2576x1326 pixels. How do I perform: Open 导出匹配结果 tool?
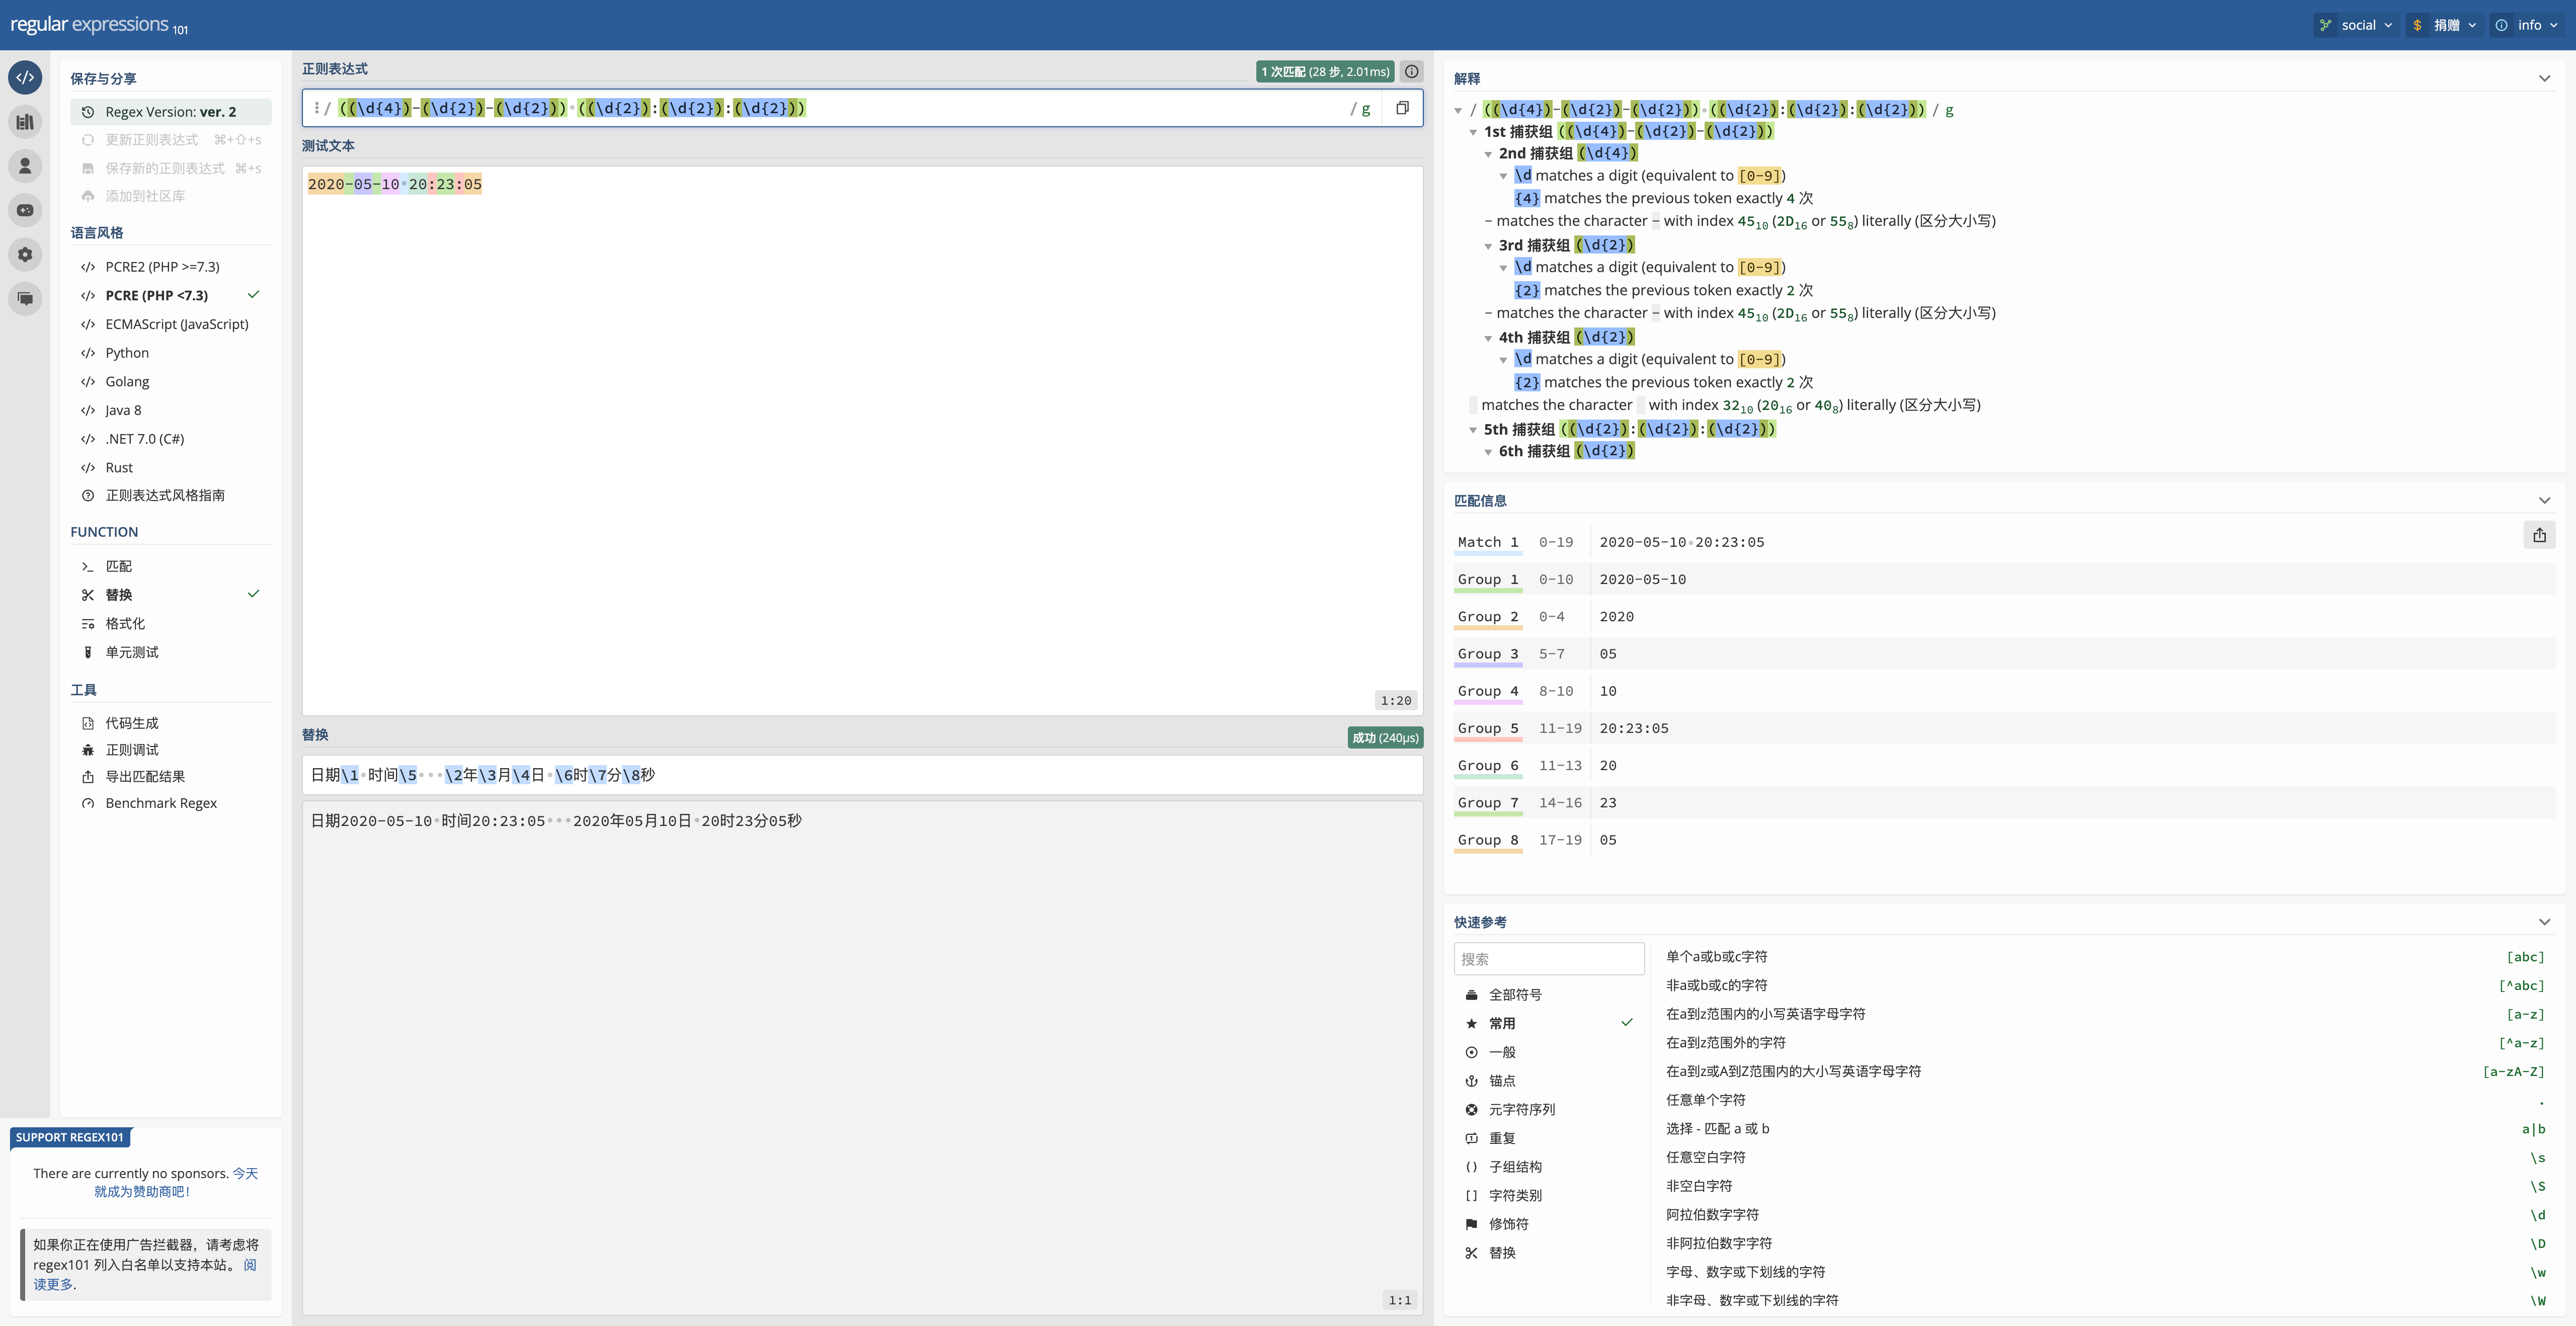[145, 776]
